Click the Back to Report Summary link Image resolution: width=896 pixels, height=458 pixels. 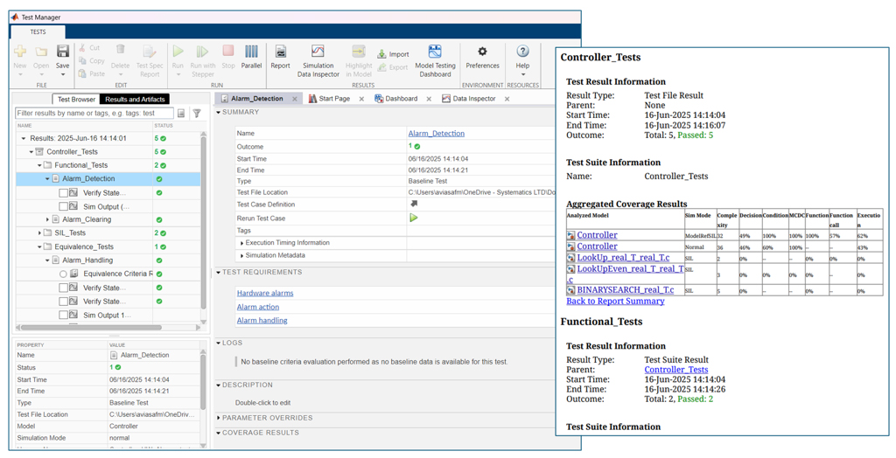[x=615, y=302]
